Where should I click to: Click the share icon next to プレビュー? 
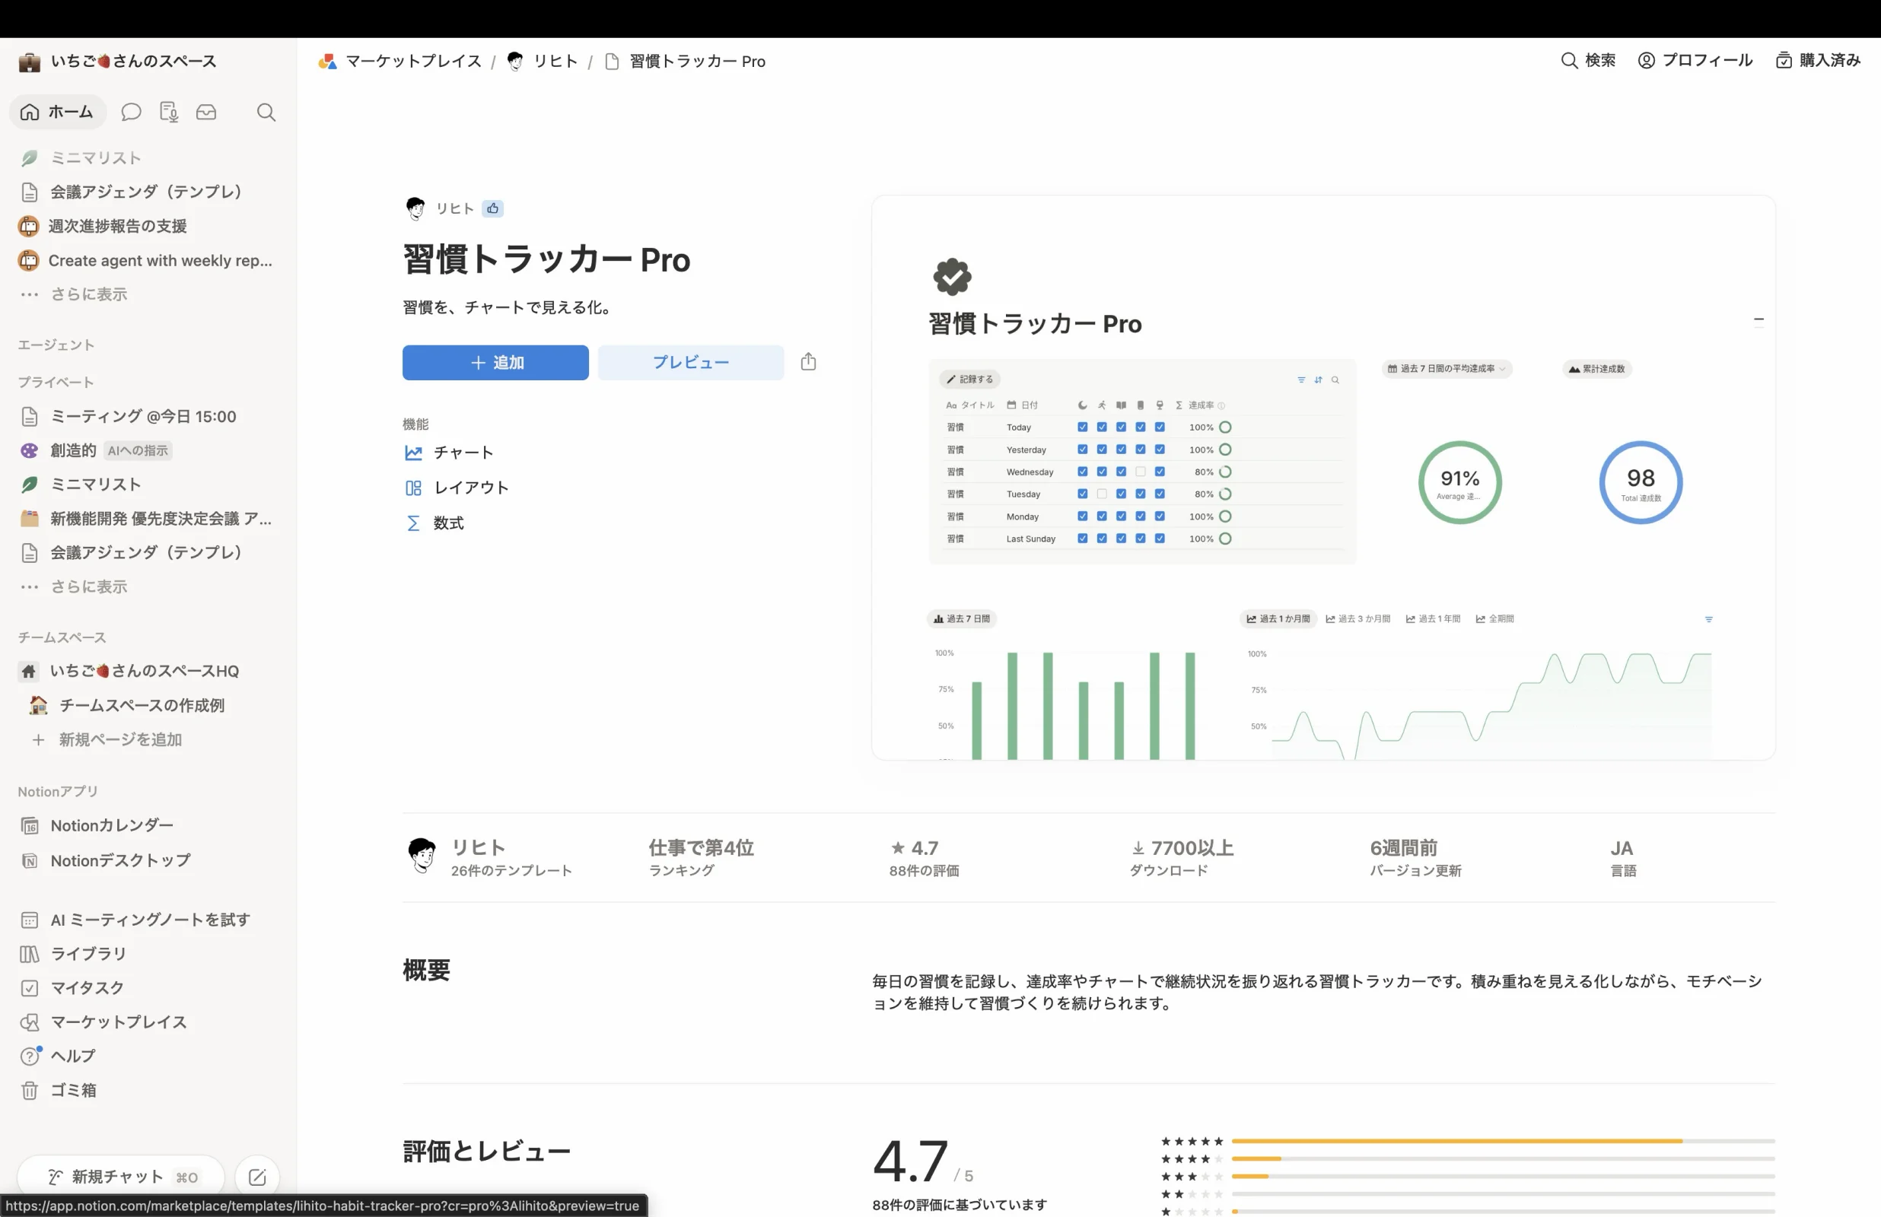coord(808,362)
